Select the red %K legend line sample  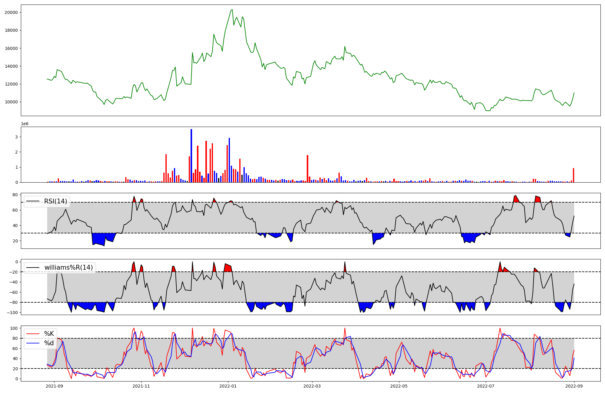(x=33, y=334)
